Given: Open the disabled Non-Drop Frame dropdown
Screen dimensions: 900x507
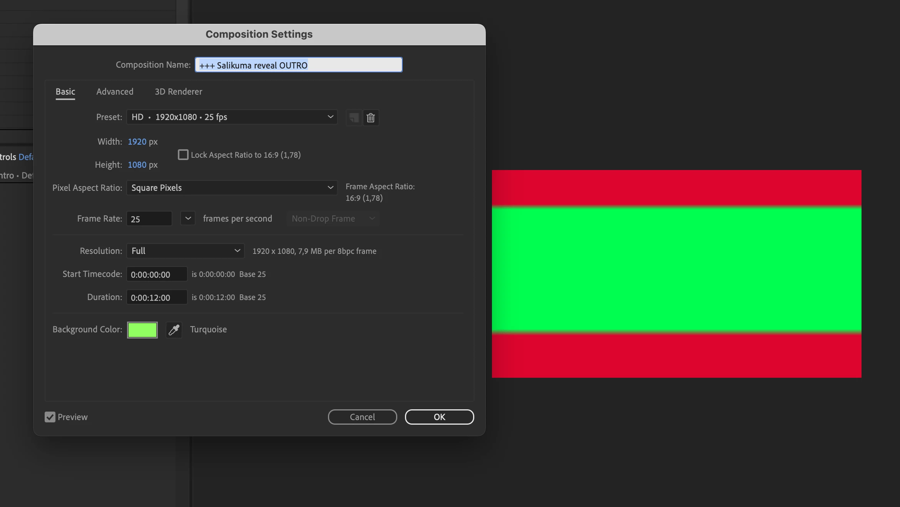Looking at the screenshot, I should pyautogui.click(x=333, y=218).
